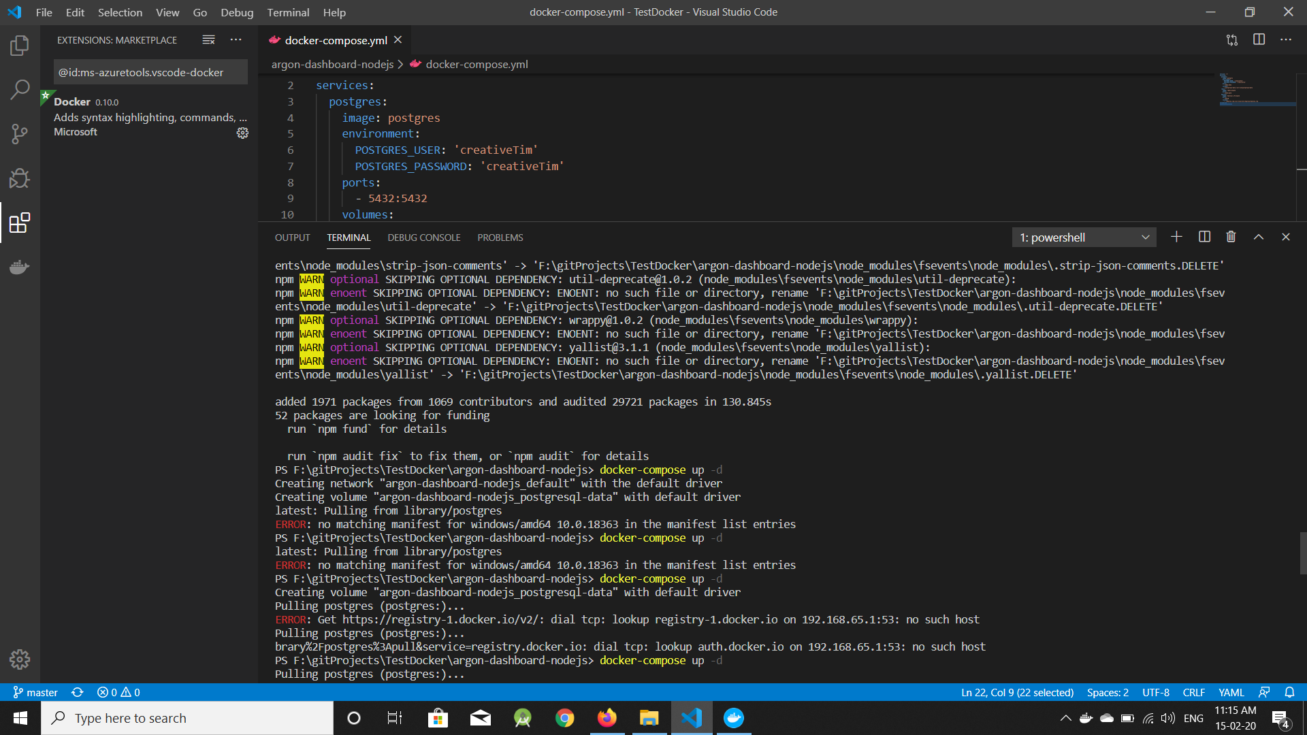Switch to the PROBLEMS panel tab
The height and width of the screenshot is (735, 1307).
(x=500, y=238)
